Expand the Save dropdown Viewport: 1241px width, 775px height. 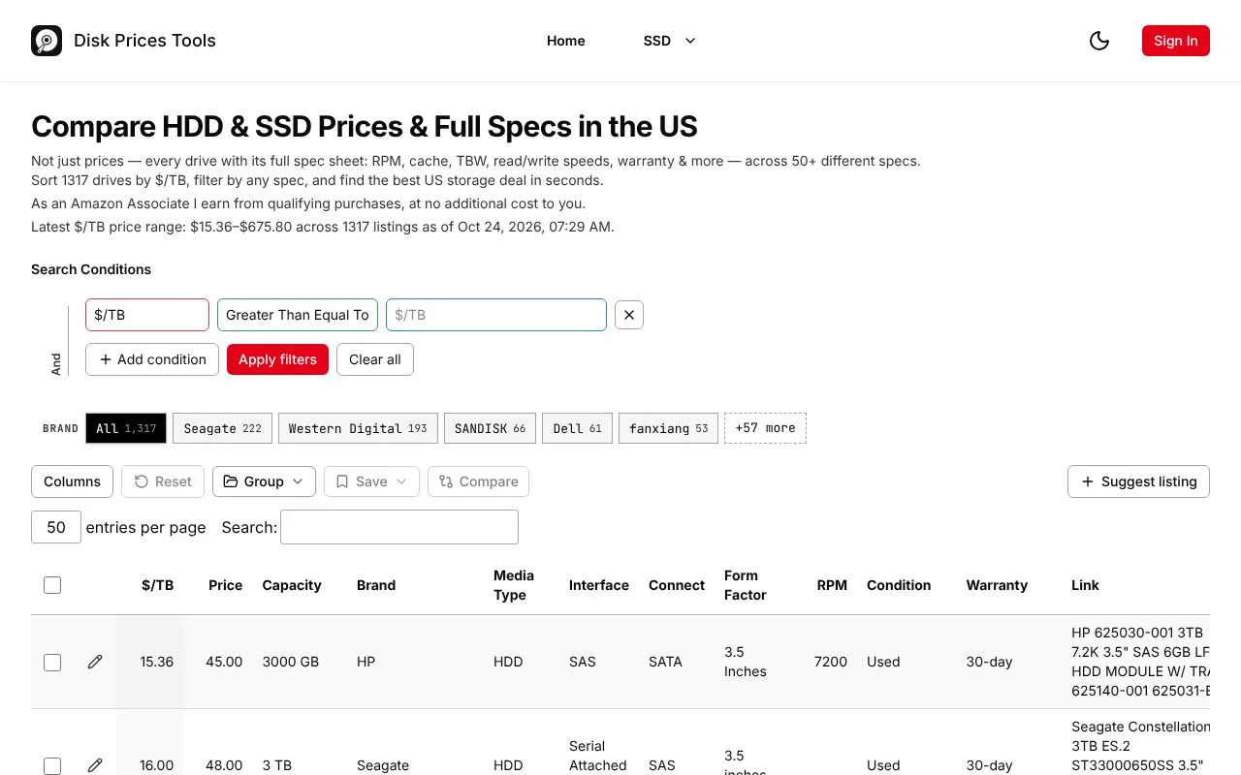371,481
